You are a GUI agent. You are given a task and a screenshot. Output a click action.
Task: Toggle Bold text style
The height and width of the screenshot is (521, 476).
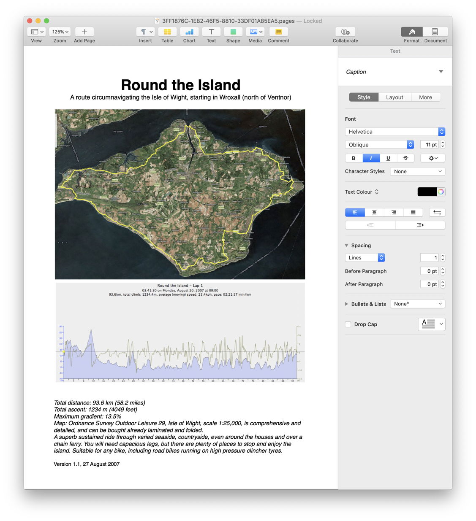pos(354,158)
